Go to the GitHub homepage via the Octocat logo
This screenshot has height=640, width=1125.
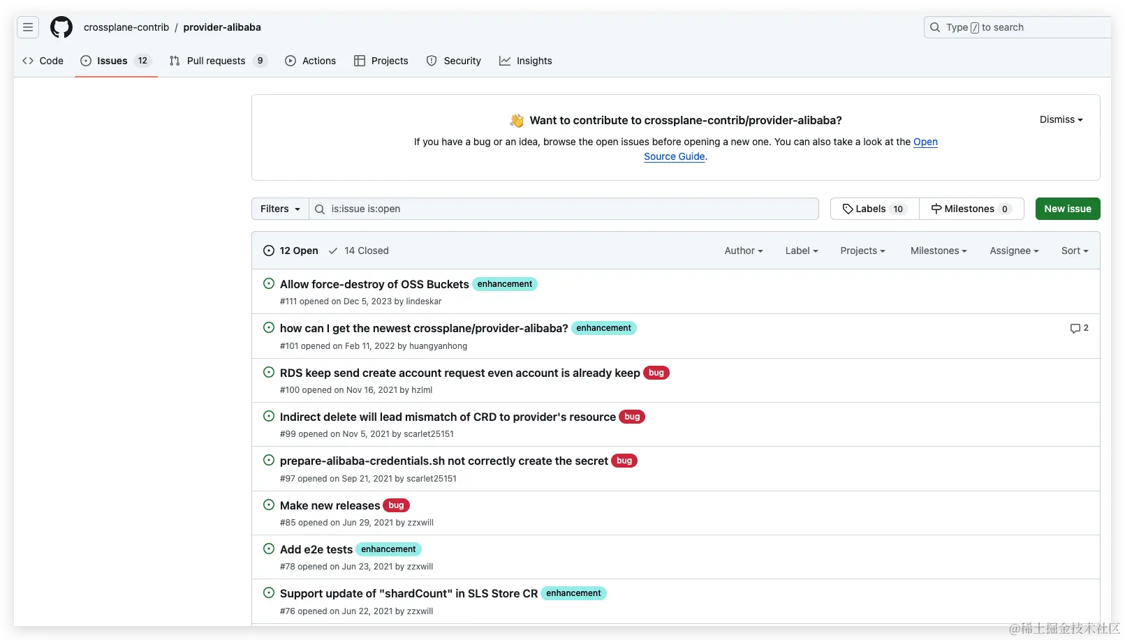pyautogui.click(x=61, y=27)
